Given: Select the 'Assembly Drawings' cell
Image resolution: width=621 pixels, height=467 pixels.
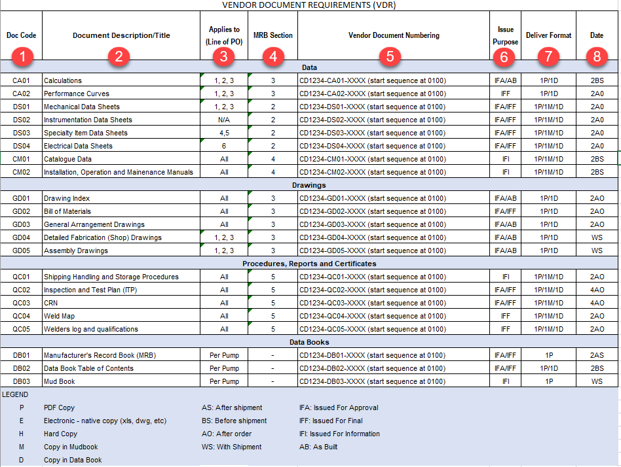Looking at the screenshot, I should tap(121, 251).
